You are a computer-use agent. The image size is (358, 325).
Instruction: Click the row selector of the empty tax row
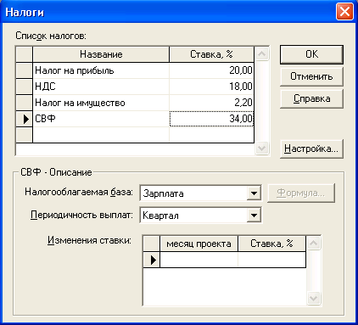[24, 135]
